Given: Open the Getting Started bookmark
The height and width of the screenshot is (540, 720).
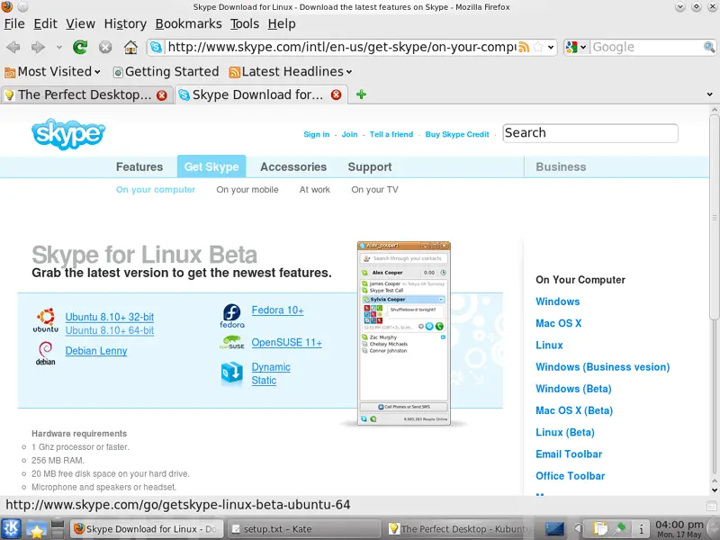Looking at the screenshot, I should pos(166,72).
